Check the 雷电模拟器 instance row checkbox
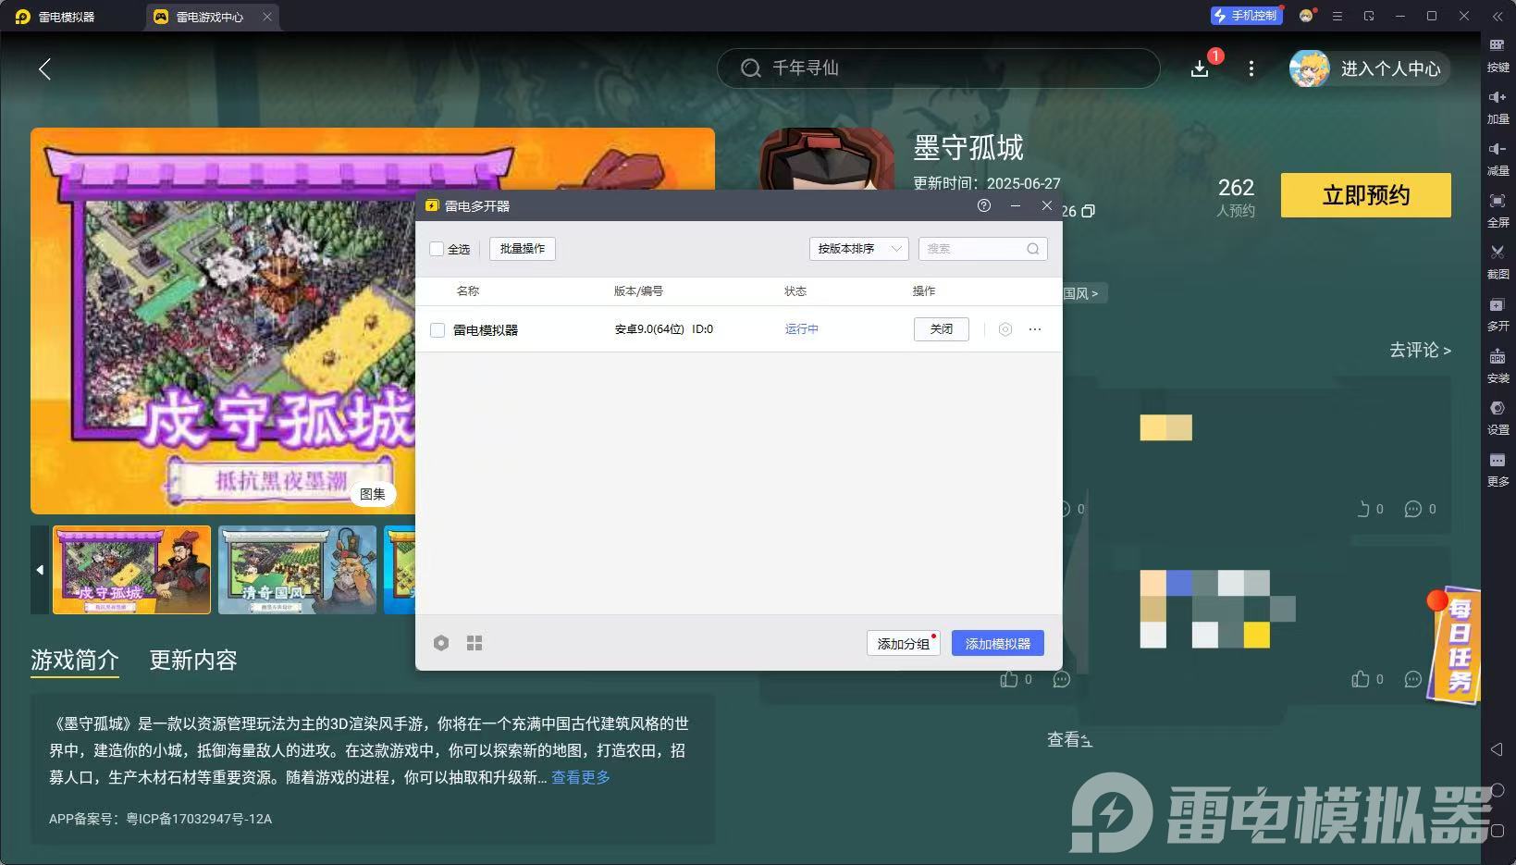The height and width of the screenshot is (865, 1516). tap(438, 330)
